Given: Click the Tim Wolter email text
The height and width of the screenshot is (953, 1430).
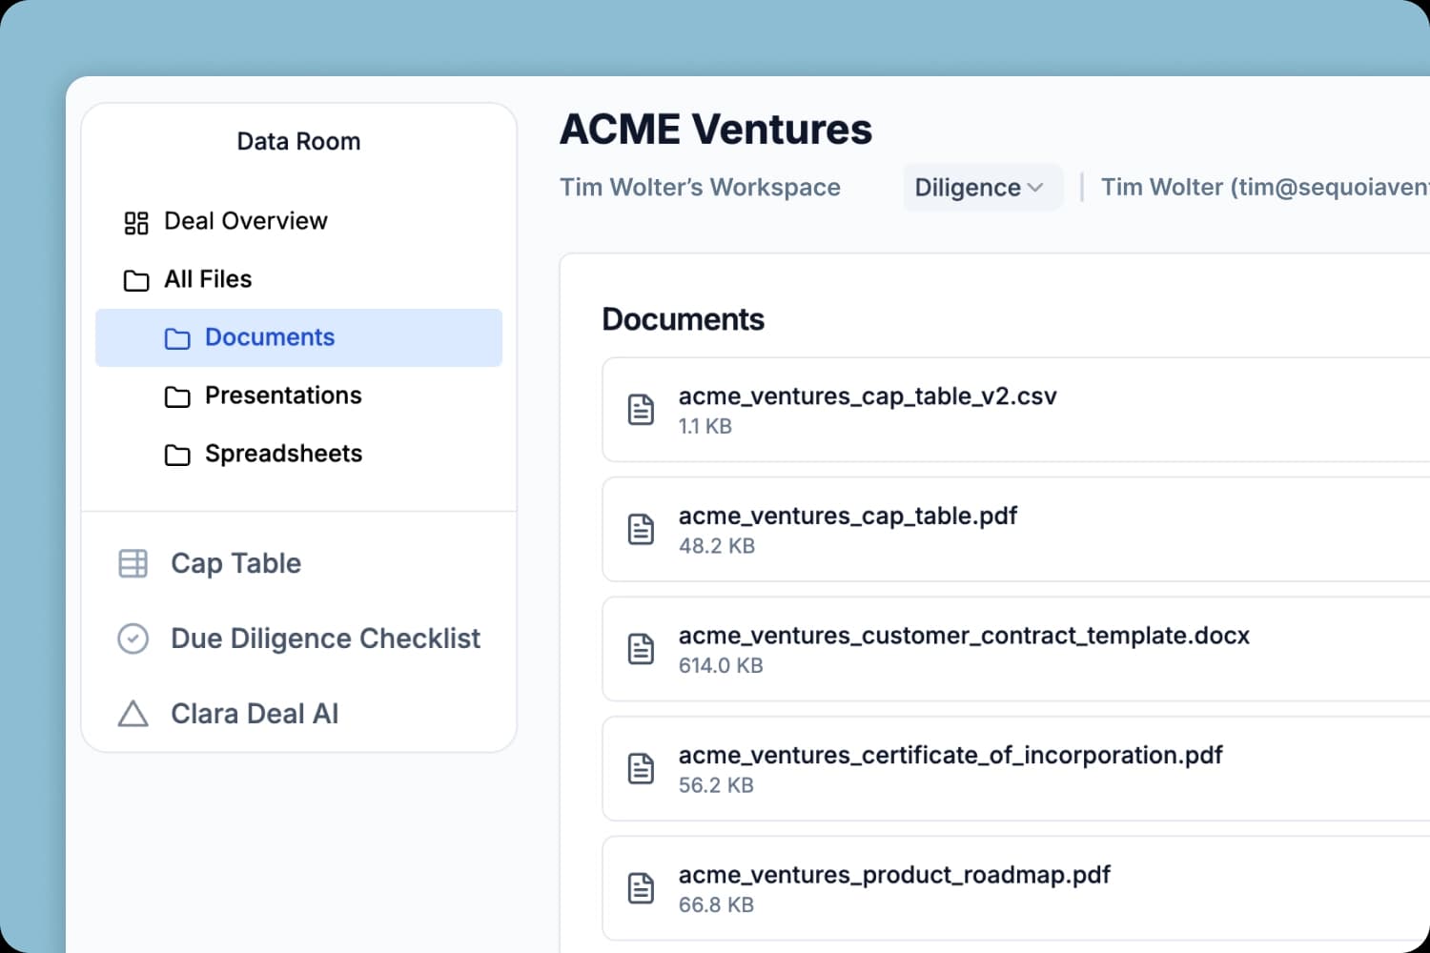Looking at the screenshot, I should point(1265,187).
